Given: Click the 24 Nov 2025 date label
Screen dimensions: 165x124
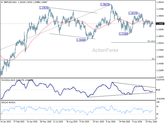Looking at the screenshot, I should click(98, 122).
